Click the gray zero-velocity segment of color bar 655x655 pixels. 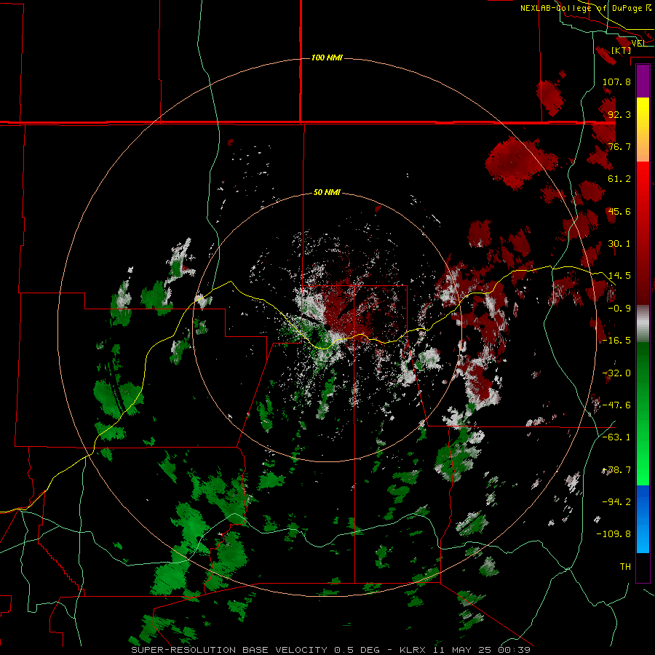[643, 324]
